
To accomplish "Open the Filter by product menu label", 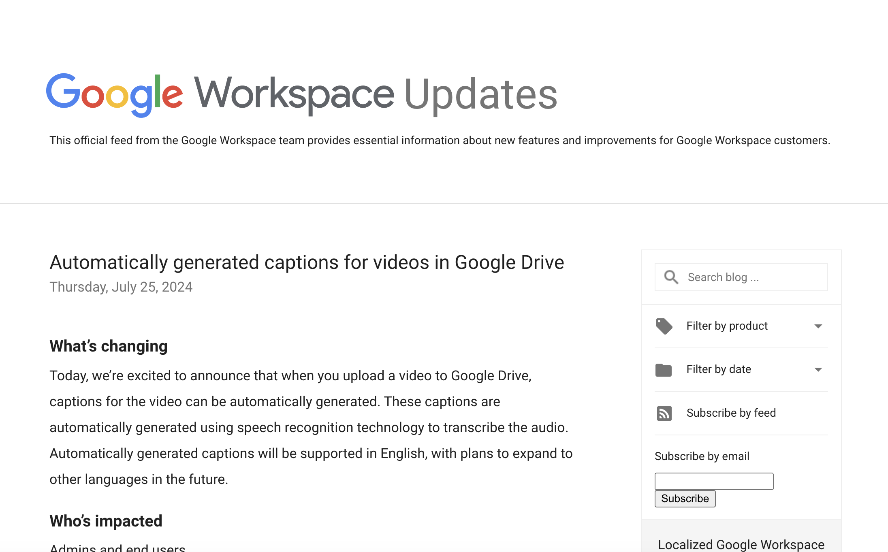I will [727, 326].
